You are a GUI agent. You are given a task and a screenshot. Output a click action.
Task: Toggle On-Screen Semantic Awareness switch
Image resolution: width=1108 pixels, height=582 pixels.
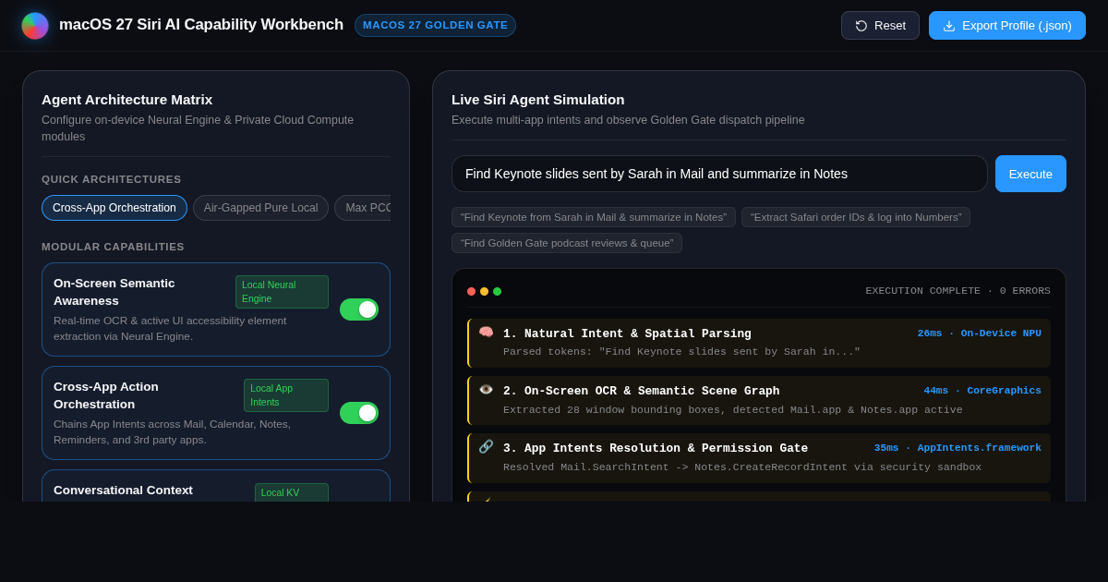pos(359,309)
